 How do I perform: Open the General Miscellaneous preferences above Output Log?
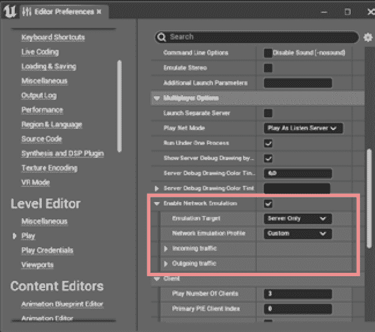[45, 81]
